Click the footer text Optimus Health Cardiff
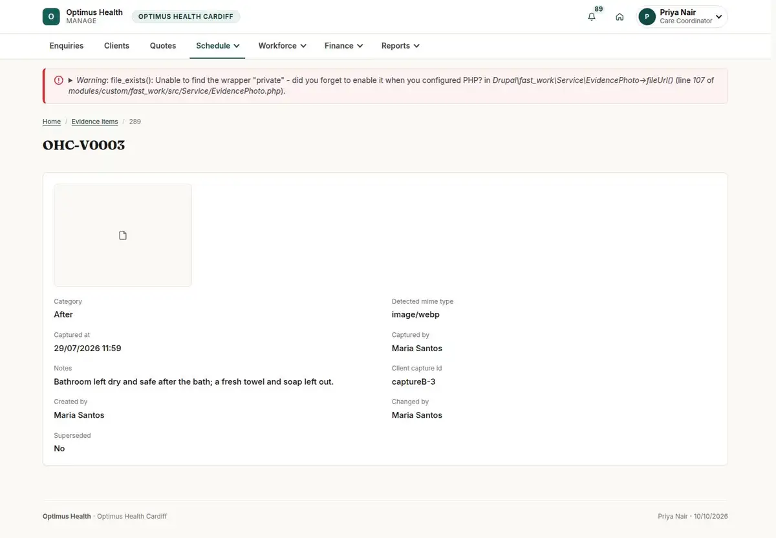 click(132, 517)
